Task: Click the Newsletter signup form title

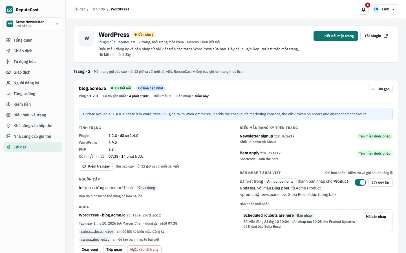Action: (256, 136)
